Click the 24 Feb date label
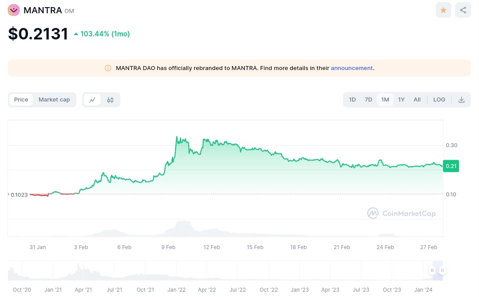The height and width of the screenshot is (297, 479). click(x=385, y=247)
